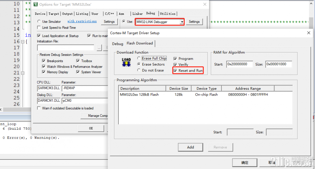Toggle the Verify checkbox
The image size is (315, 169).
(x=175, y=65)
